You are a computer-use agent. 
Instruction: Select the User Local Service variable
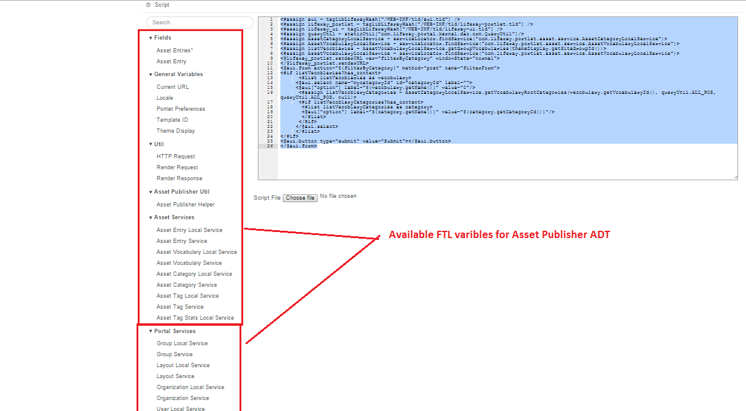[180, 409]
